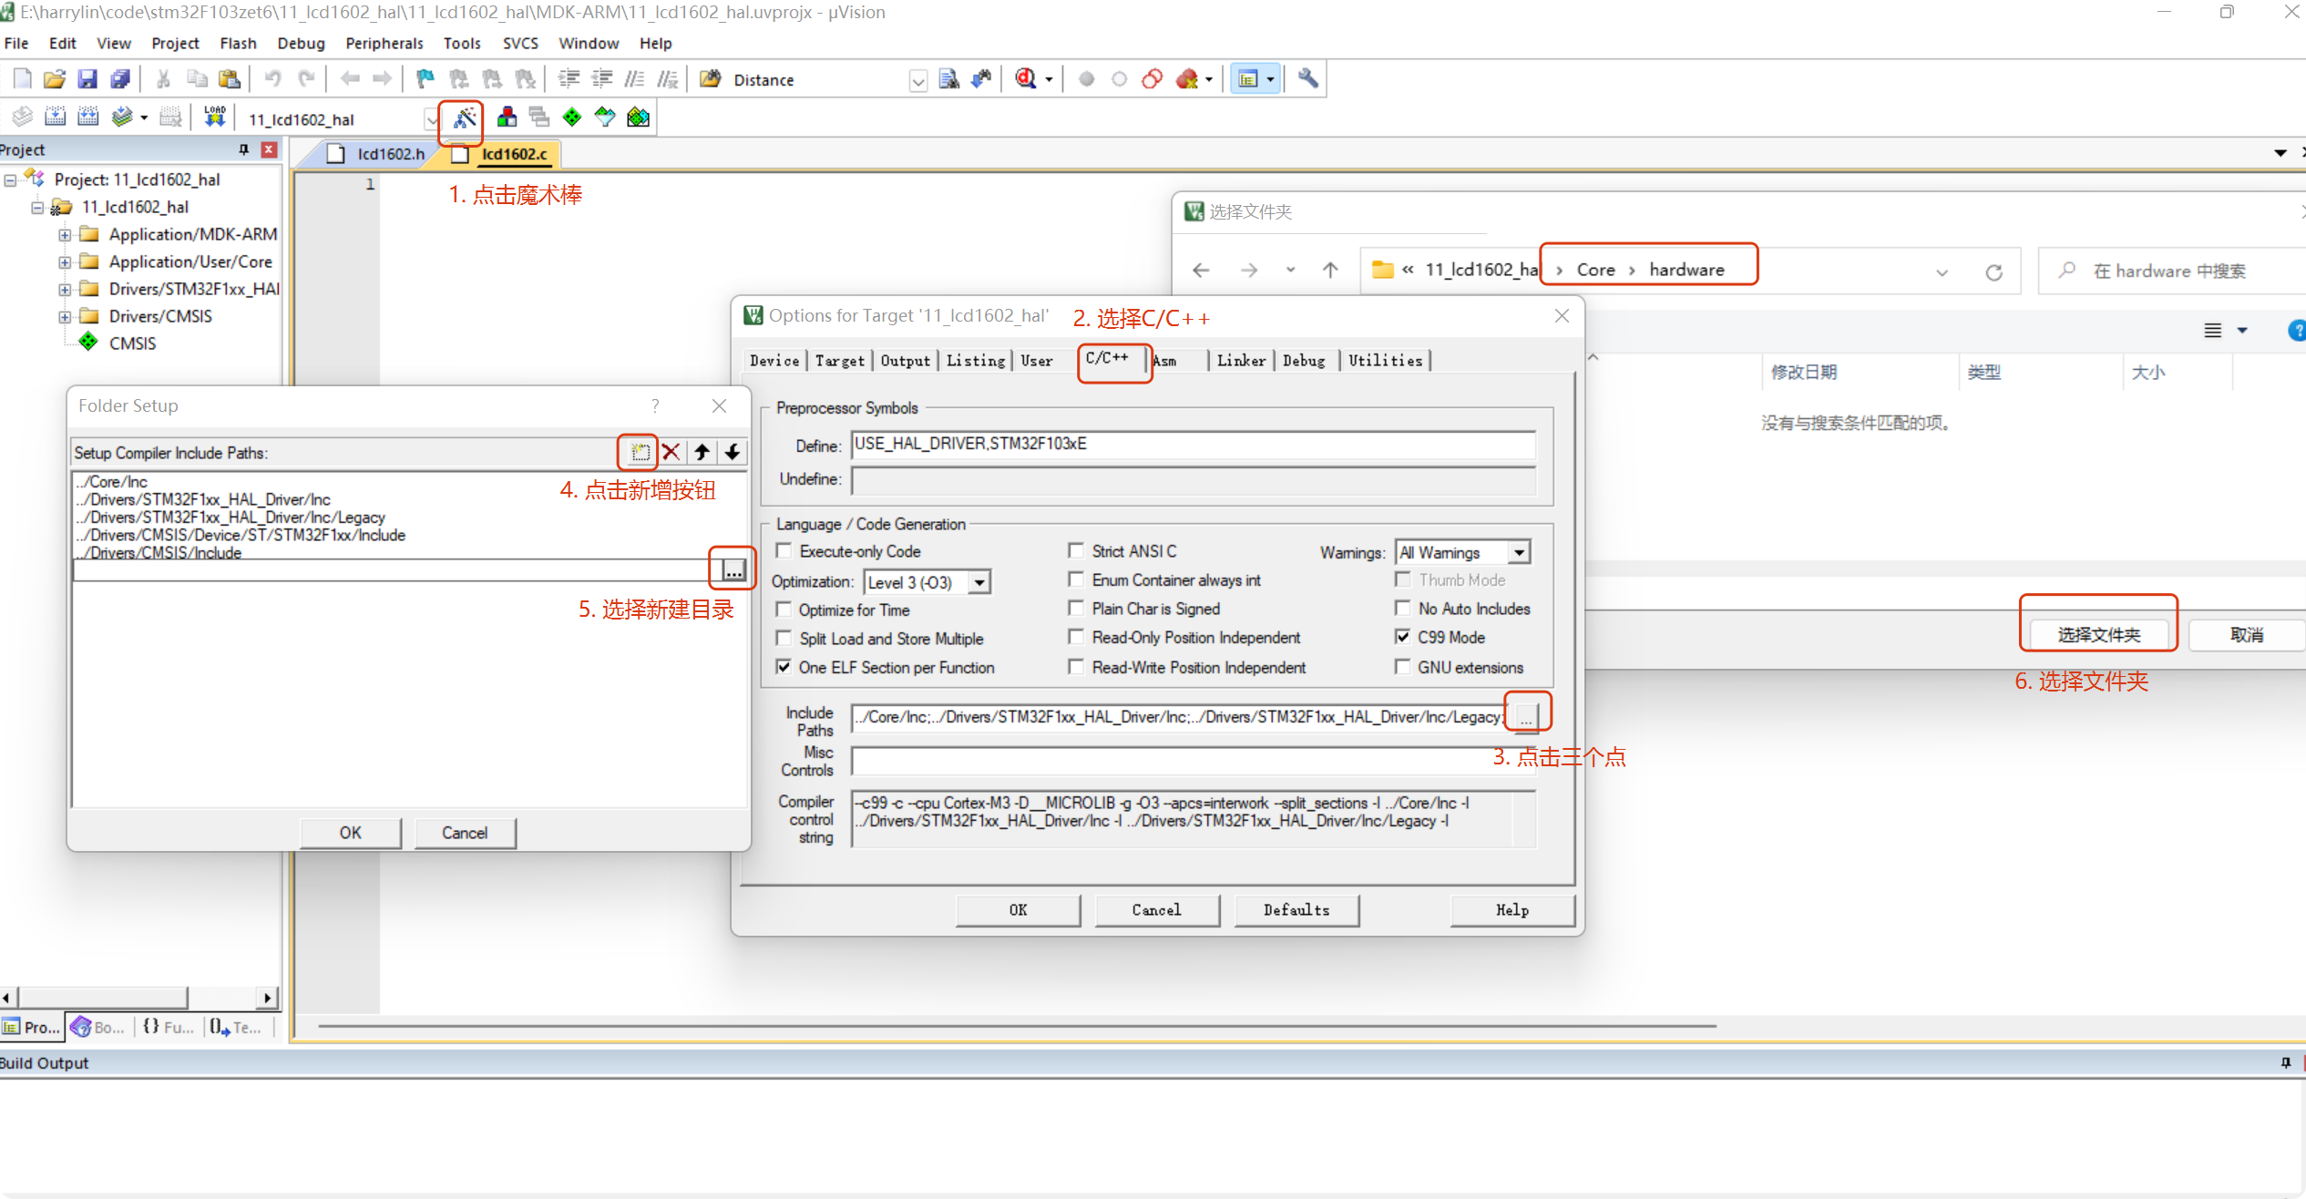Click Move Down arrow in Folder Setup

pyautogui.click(x=733, y=452)
